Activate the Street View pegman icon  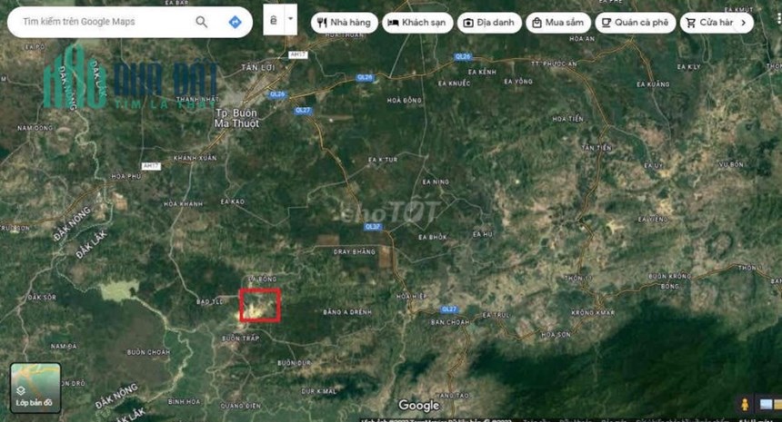tap(744, 404)
